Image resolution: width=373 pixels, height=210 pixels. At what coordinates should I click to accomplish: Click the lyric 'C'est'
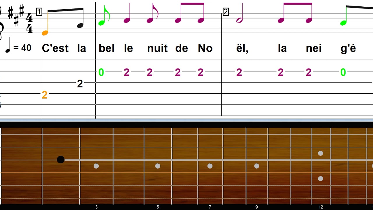pos(55,48)
